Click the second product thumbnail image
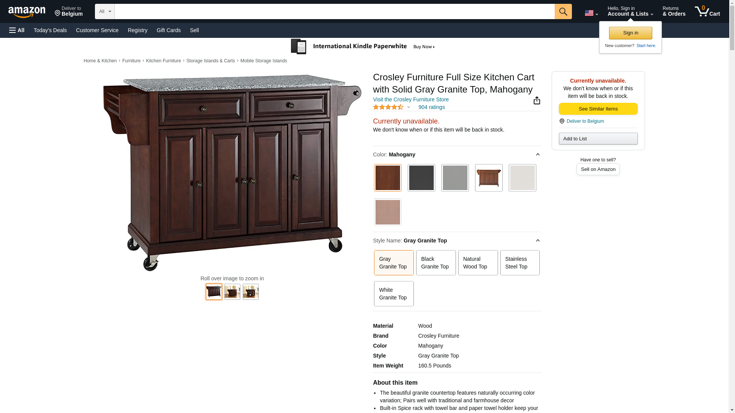The width and height of the screenshot is (735, 413). click(x=232, y=292)
